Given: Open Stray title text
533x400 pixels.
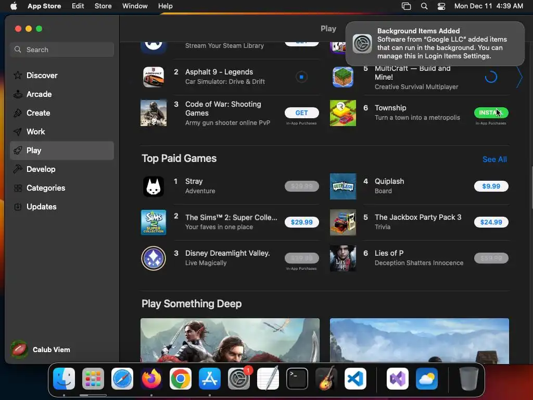Looking at the screenshot, I should [194, 181].
